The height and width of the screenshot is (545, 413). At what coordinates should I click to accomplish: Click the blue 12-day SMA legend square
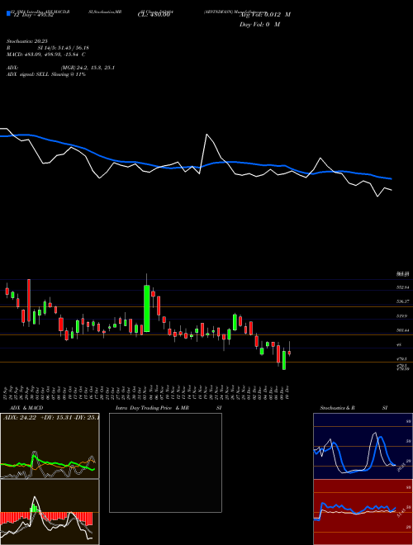(8, 14)
